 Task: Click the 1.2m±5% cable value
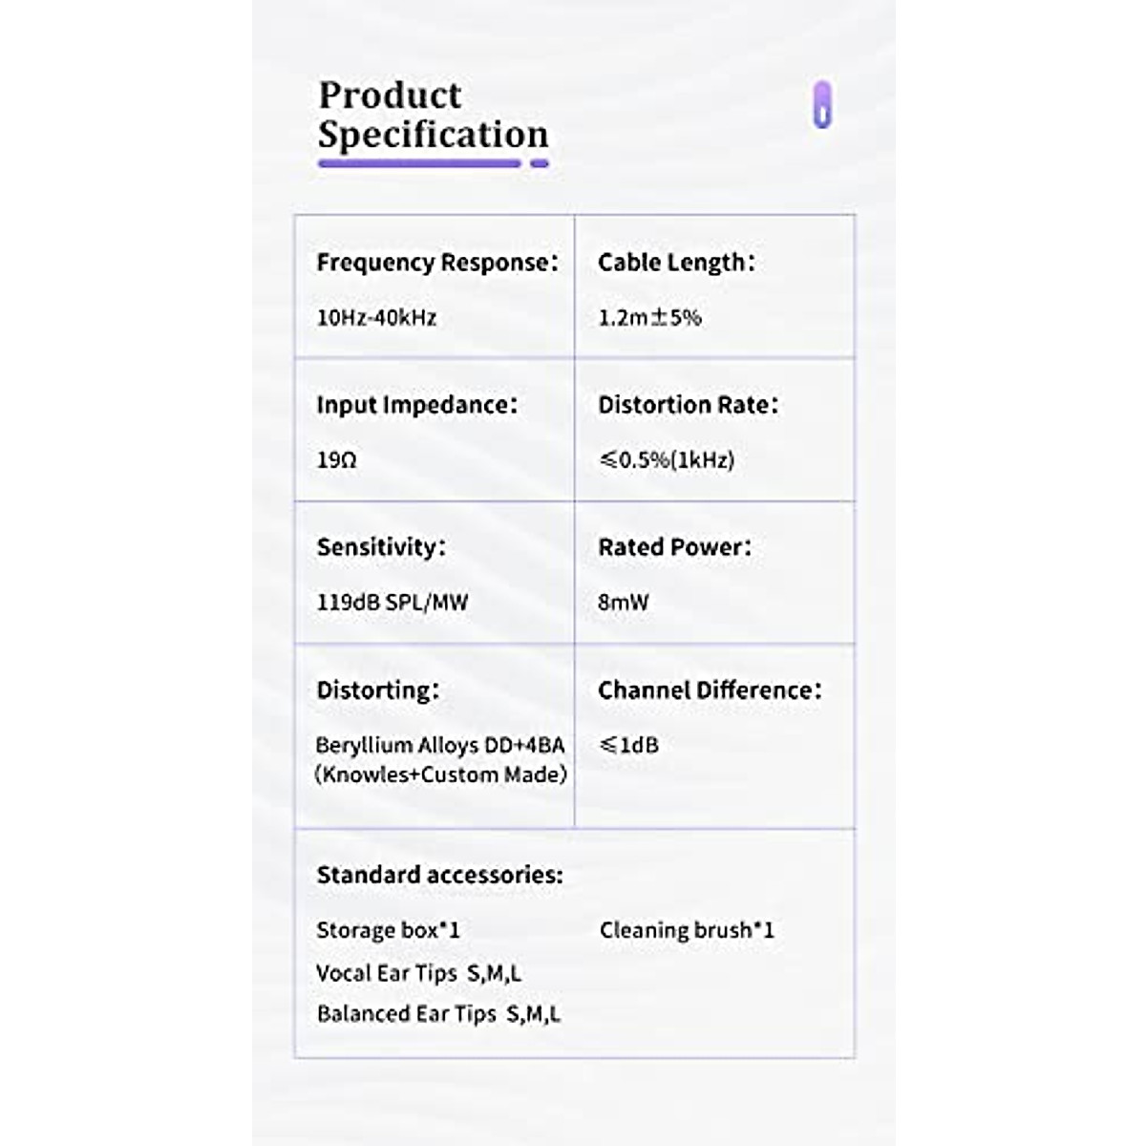tap(649, 318)
